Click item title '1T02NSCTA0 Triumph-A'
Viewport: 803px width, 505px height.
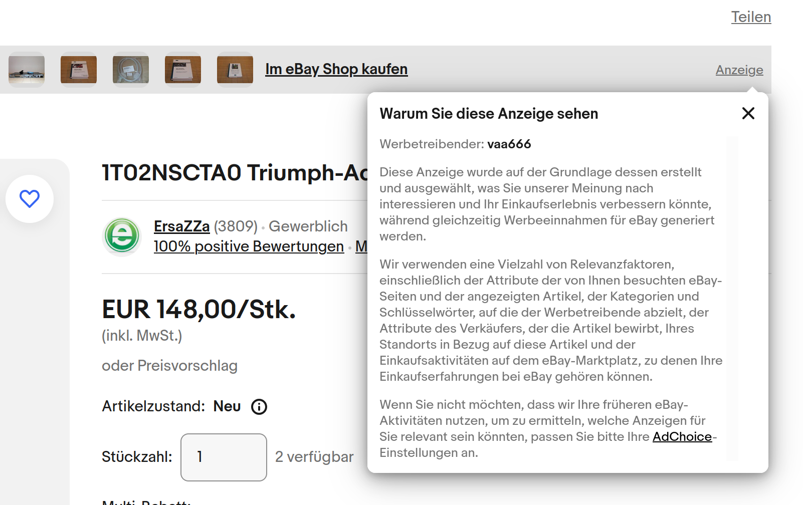pos(235,172)
